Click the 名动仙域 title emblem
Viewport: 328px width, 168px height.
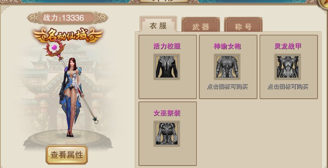click(x=68, y=35)
